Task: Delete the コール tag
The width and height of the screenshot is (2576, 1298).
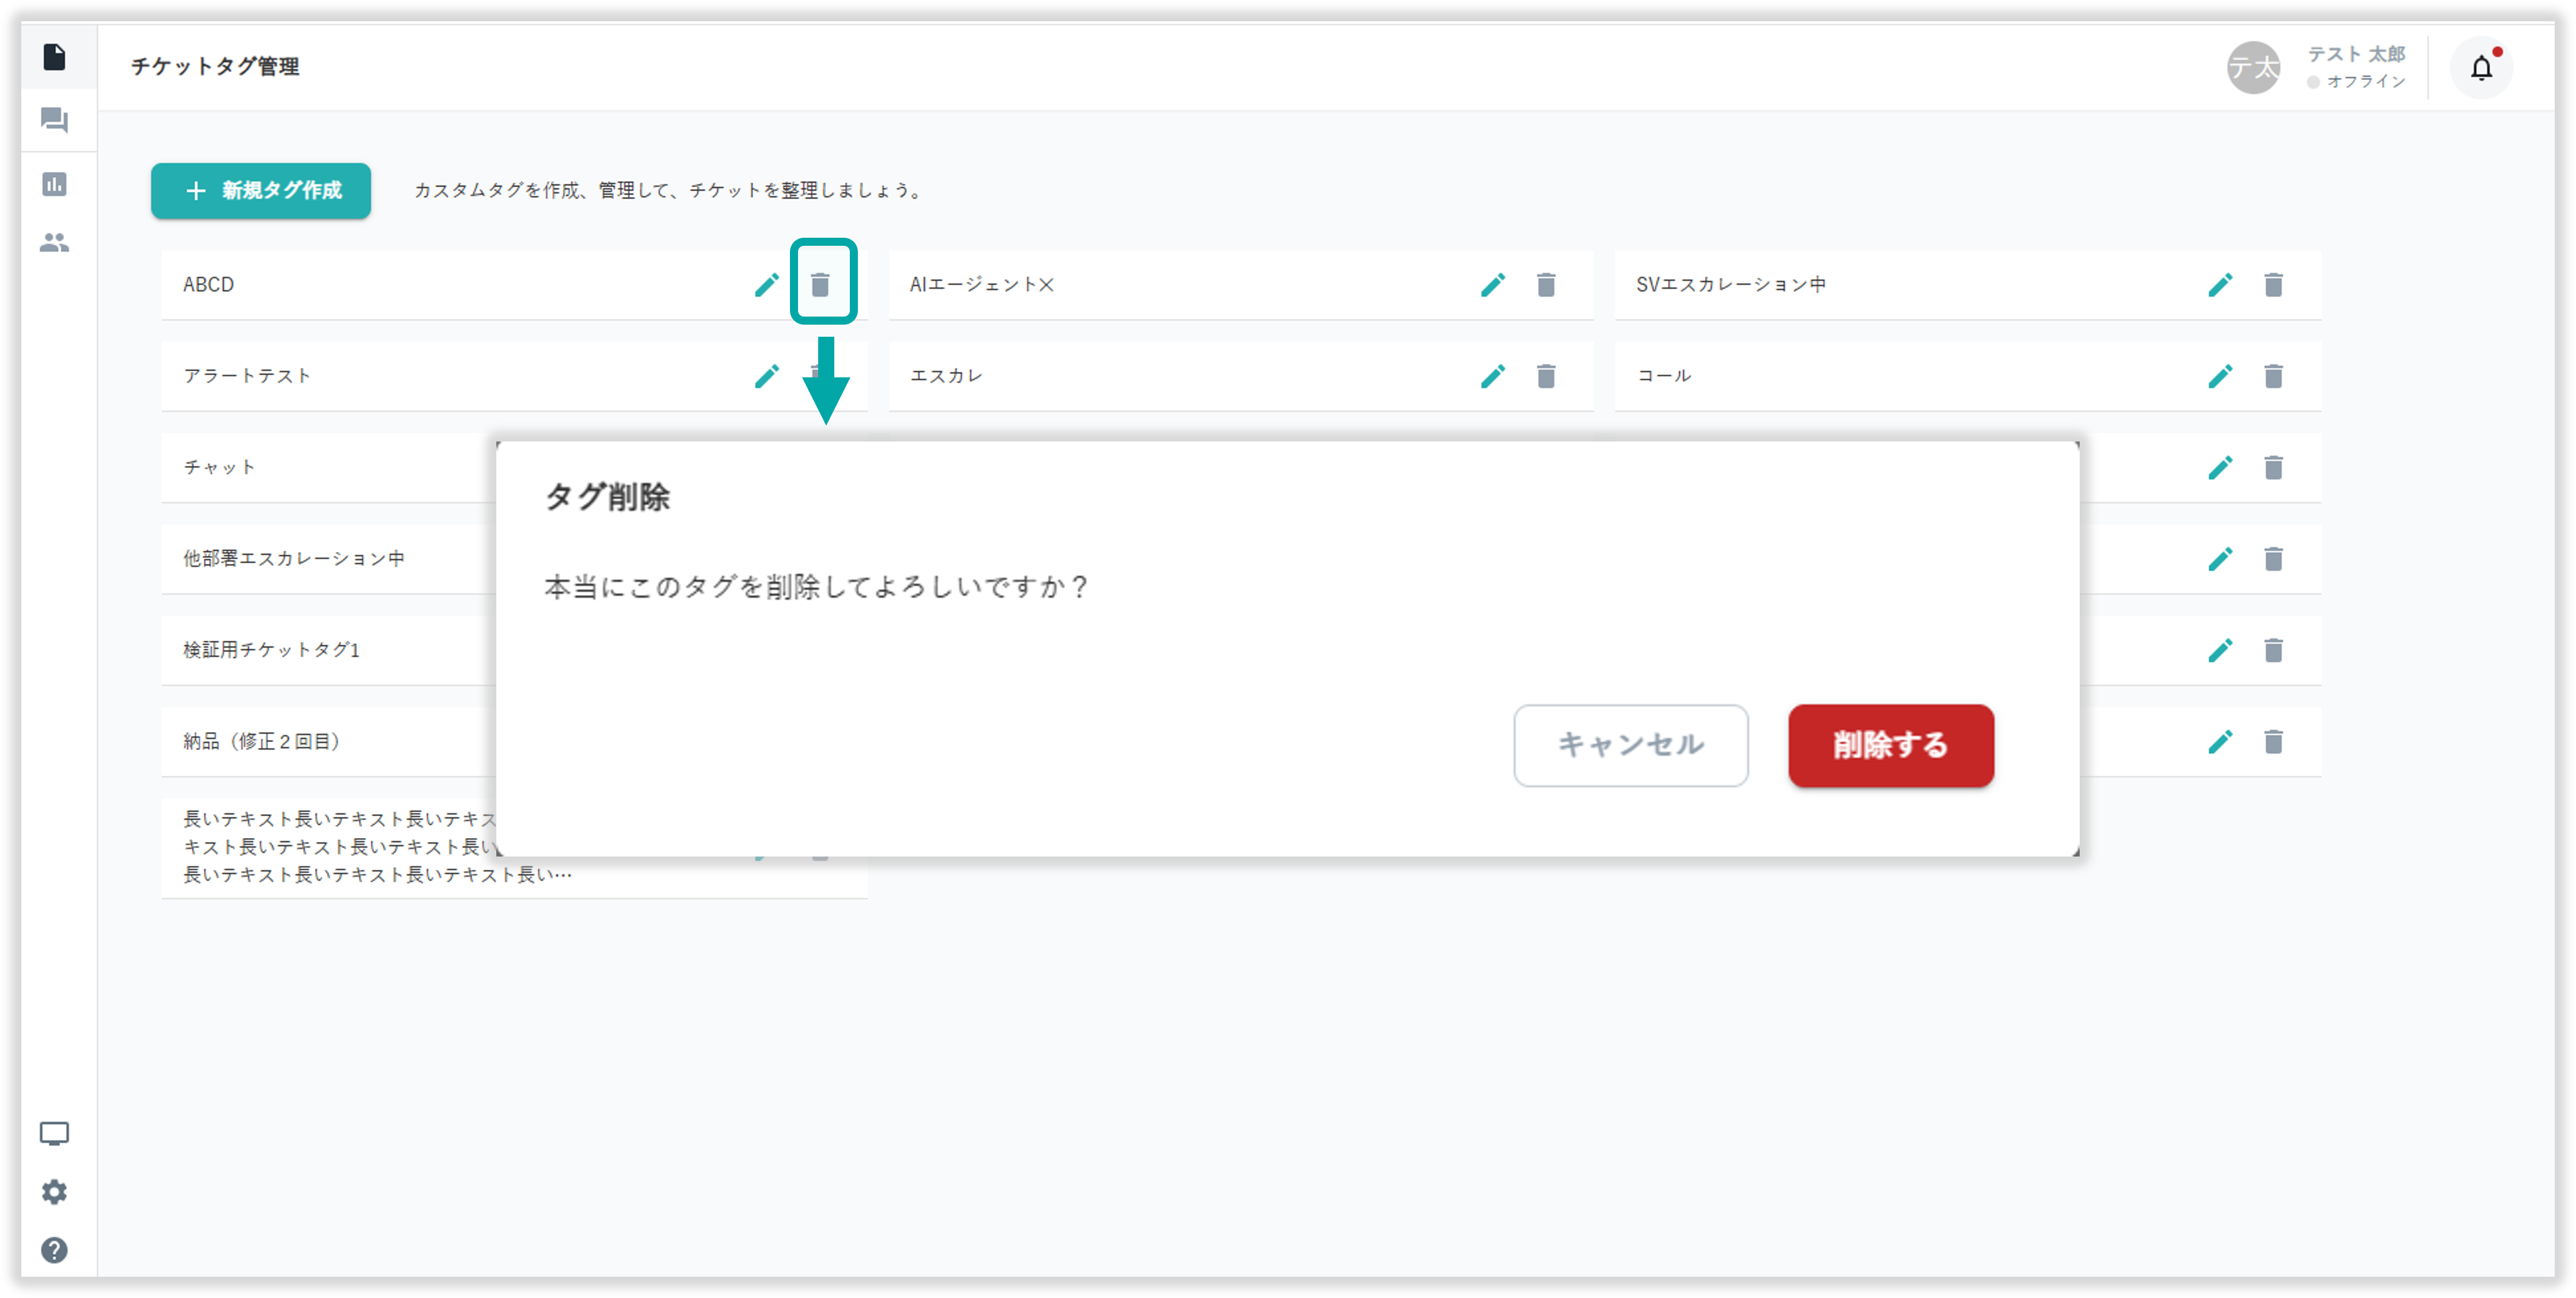Action: [x=2273, y=376]
